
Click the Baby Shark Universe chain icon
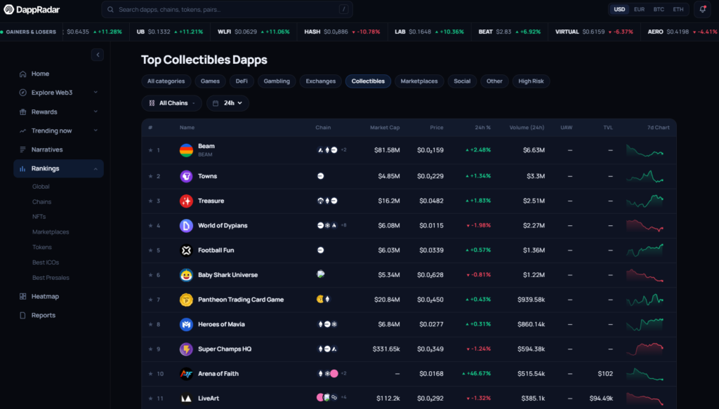320,274
